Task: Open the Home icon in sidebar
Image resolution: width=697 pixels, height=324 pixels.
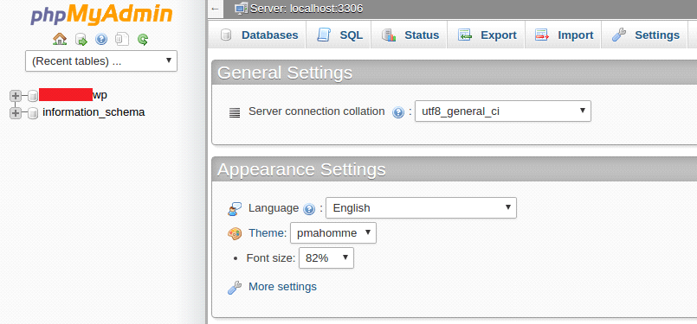Action: (x=60, y=39)
